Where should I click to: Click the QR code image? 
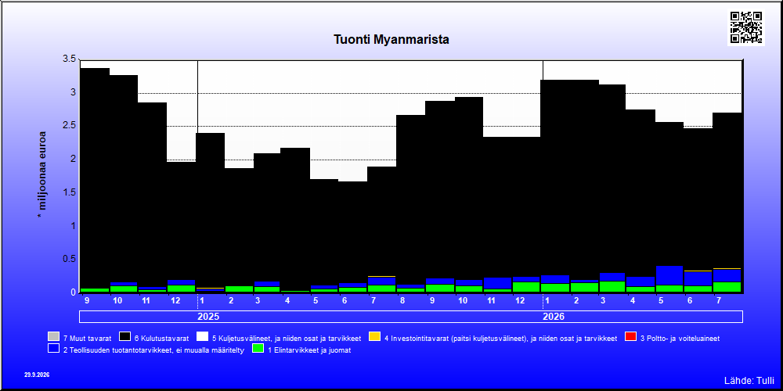(746, 27)
